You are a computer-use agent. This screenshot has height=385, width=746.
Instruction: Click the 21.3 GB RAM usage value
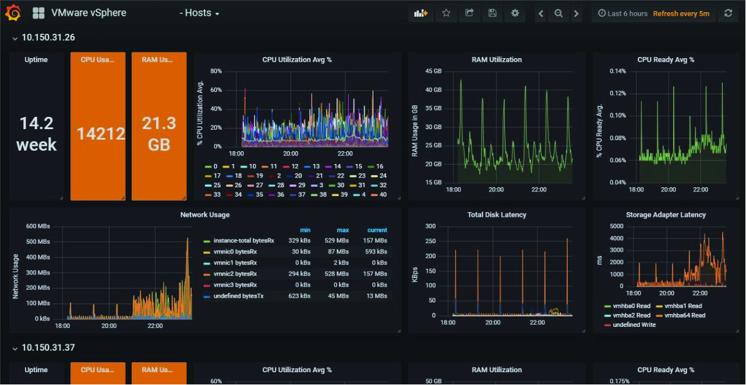(159, 134)
